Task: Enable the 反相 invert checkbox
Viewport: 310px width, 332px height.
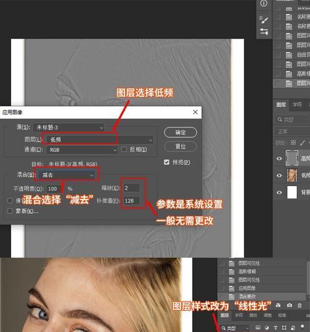Action: coord(124,149)
